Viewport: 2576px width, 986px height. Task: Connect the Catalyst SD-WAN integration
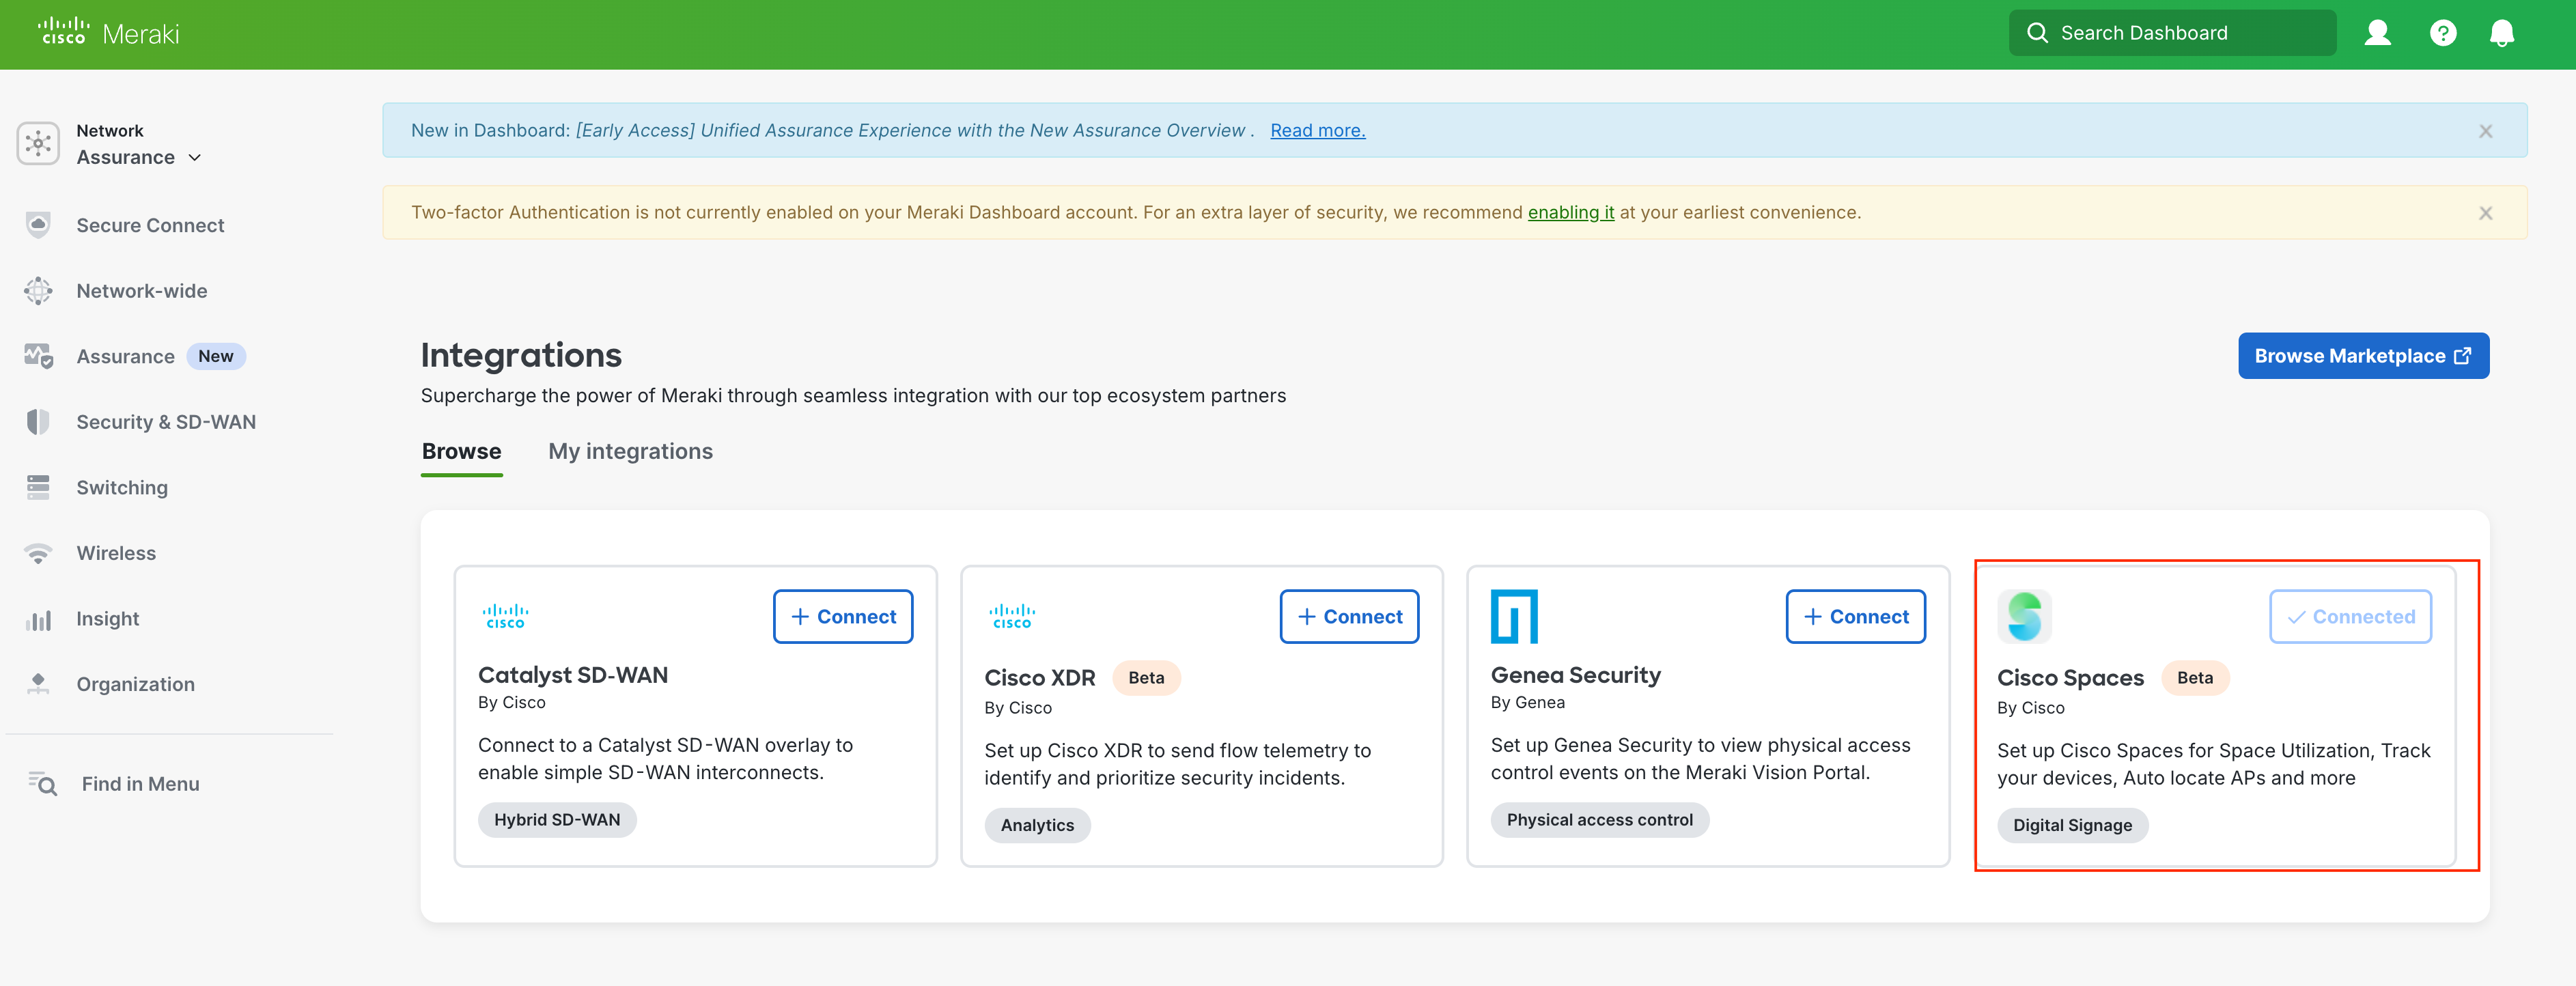(x=842, y=616)
